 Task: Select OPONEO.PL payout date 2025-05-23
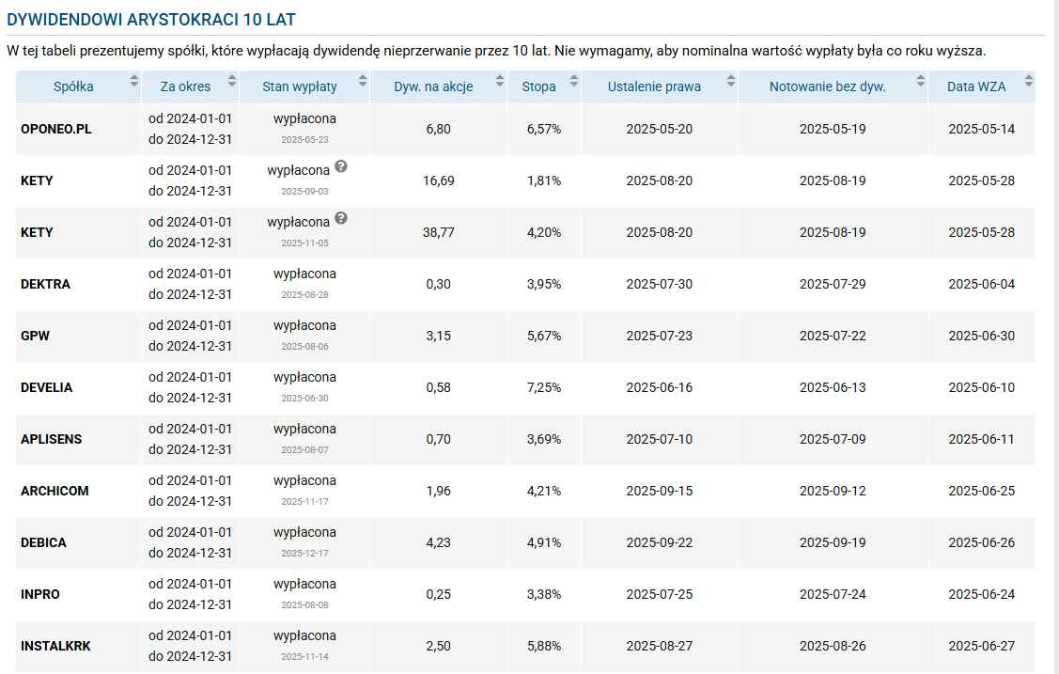click(304, 140)
